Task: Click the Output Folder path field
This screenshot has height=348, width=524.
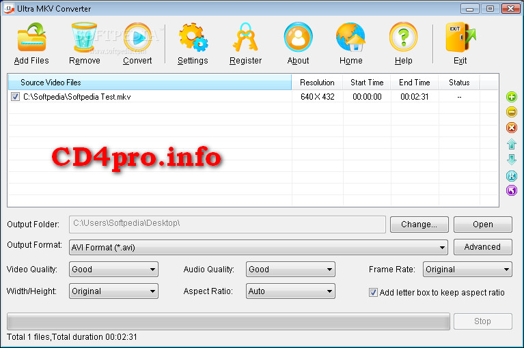Action: click(x=227, y=224)
